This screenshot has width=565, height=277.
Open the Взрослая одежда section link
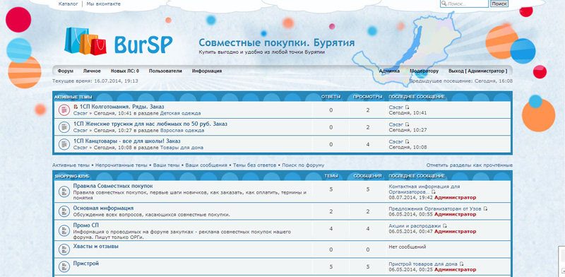pyautogui.click(x=182, y=130)
